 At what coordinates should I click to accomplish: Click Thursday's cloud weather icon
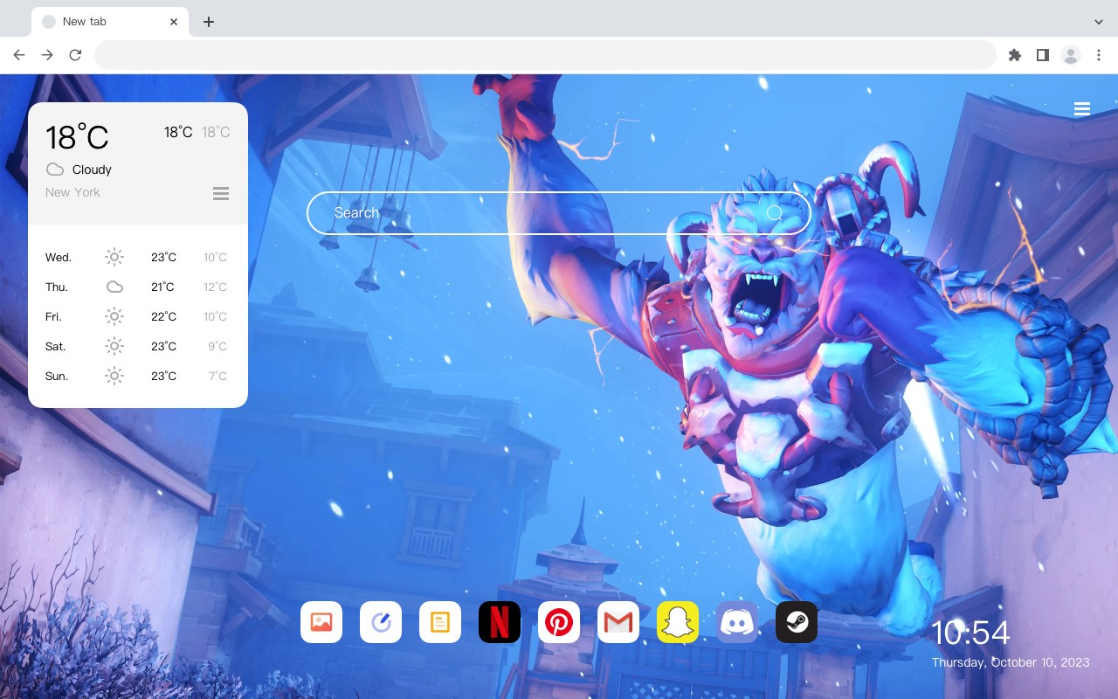click(114, 287)
